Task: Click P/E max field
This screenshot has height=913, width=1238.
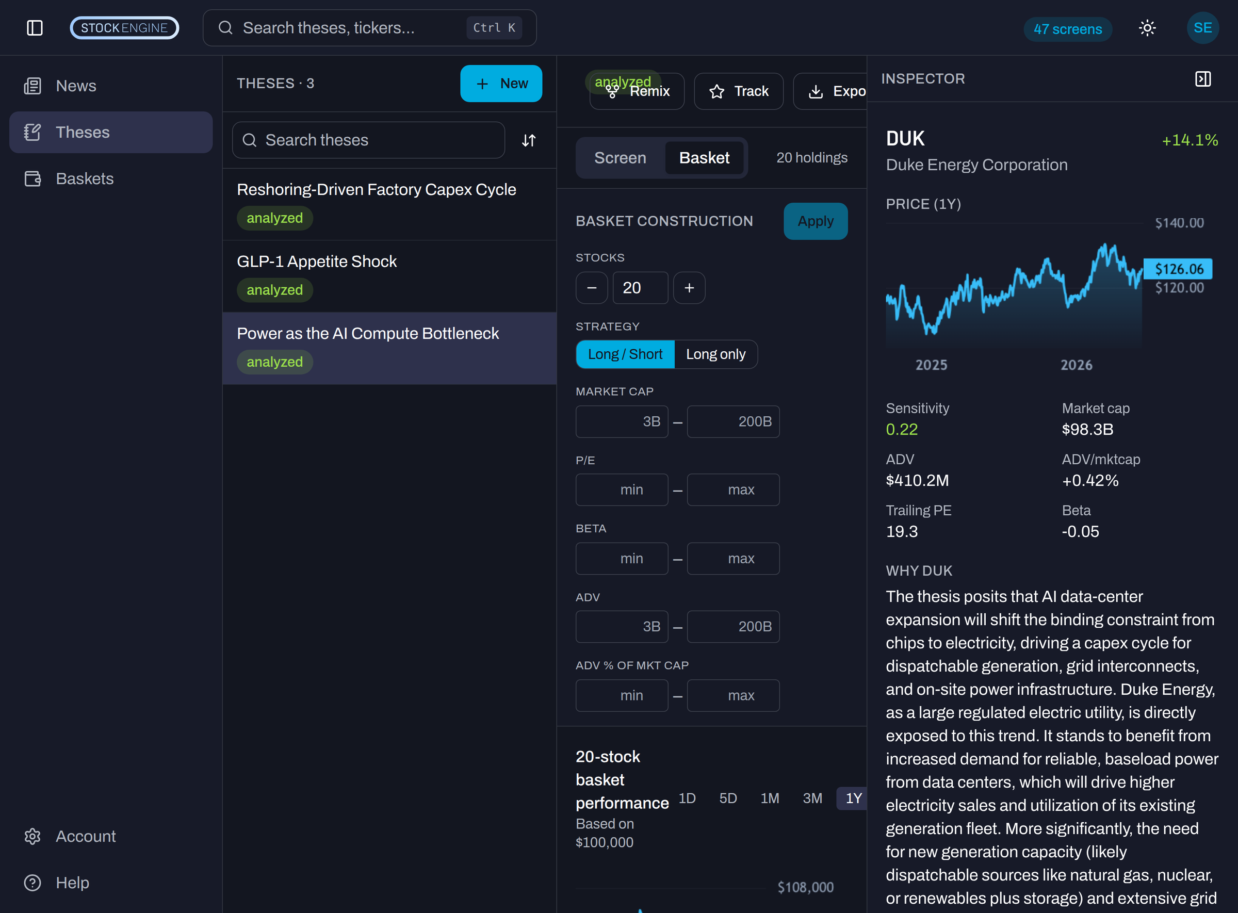Action: point(734,490)
